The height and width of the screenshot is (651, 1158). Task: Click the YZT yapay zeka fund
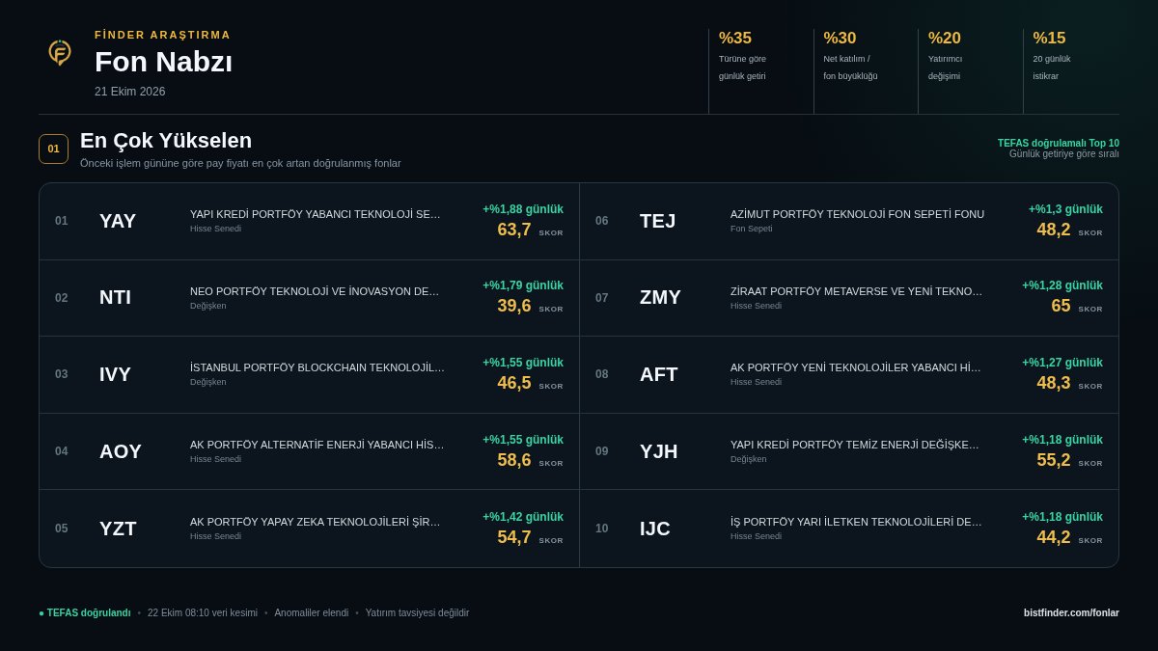[309, 529]
